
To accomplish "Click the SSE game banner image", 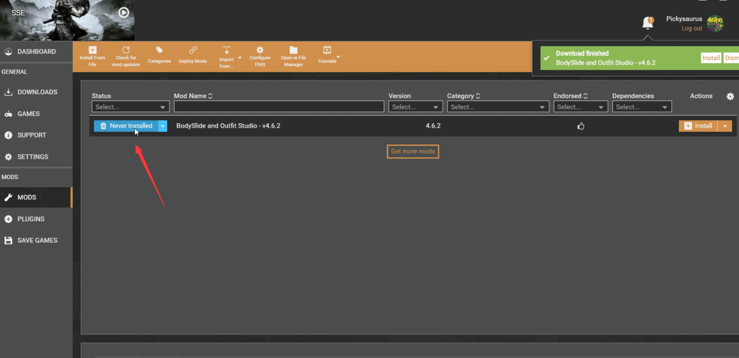I will tap(67, 20).
